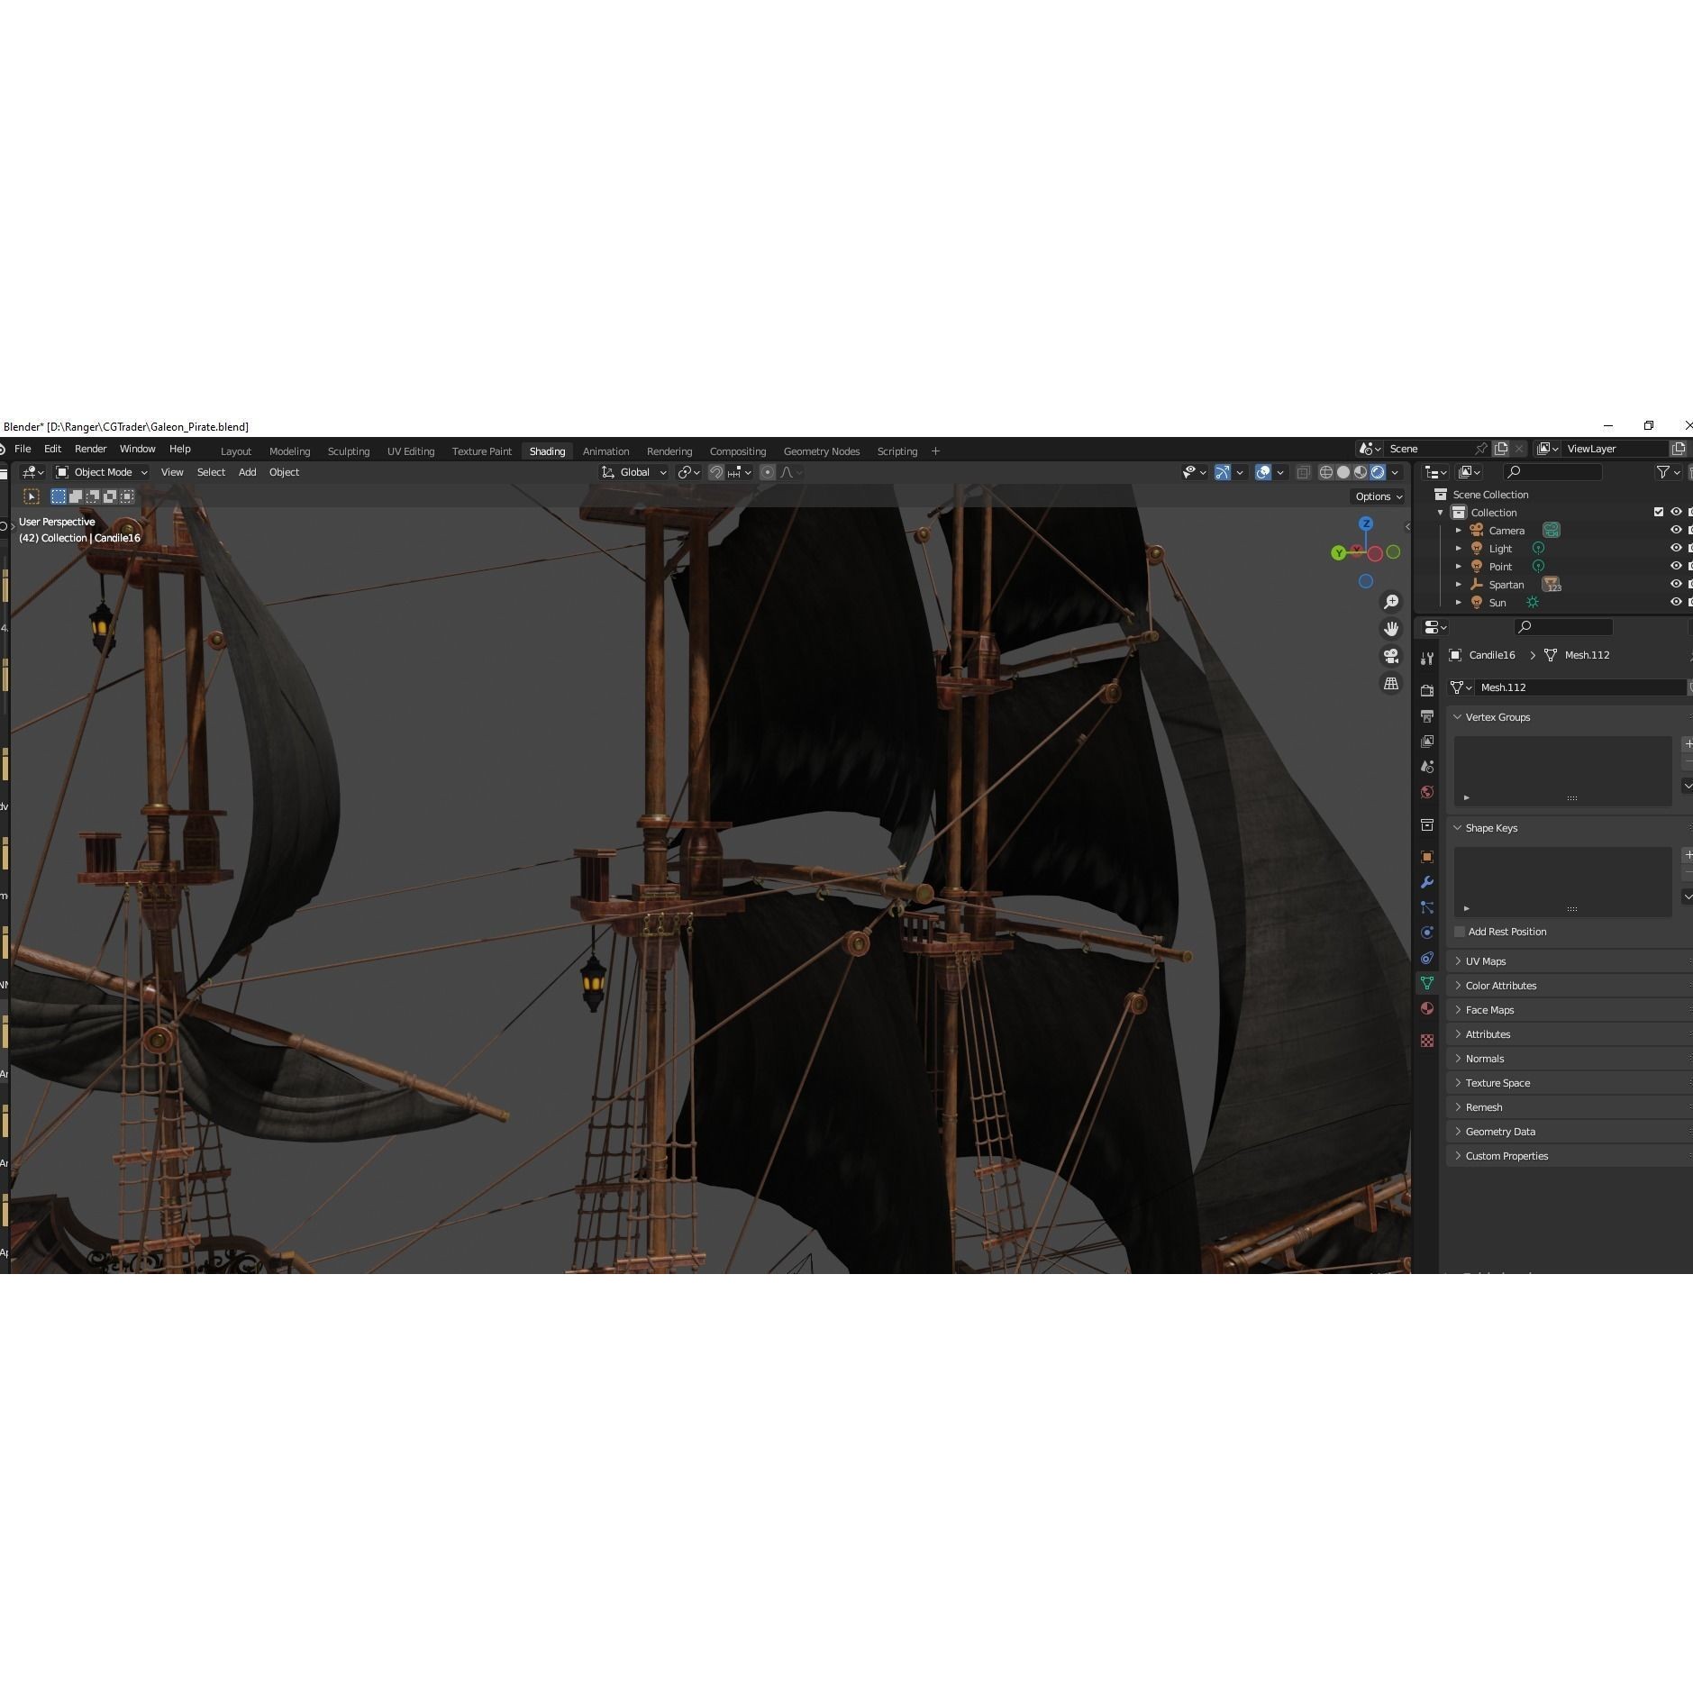
Task: Open the Particle Properties tab icon
Action: (1428, 907)
